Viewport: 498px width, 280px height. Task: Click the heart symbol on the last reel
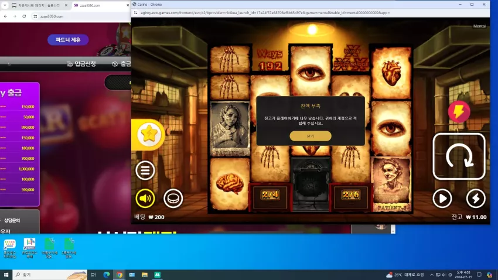click(x=391, y=73)
